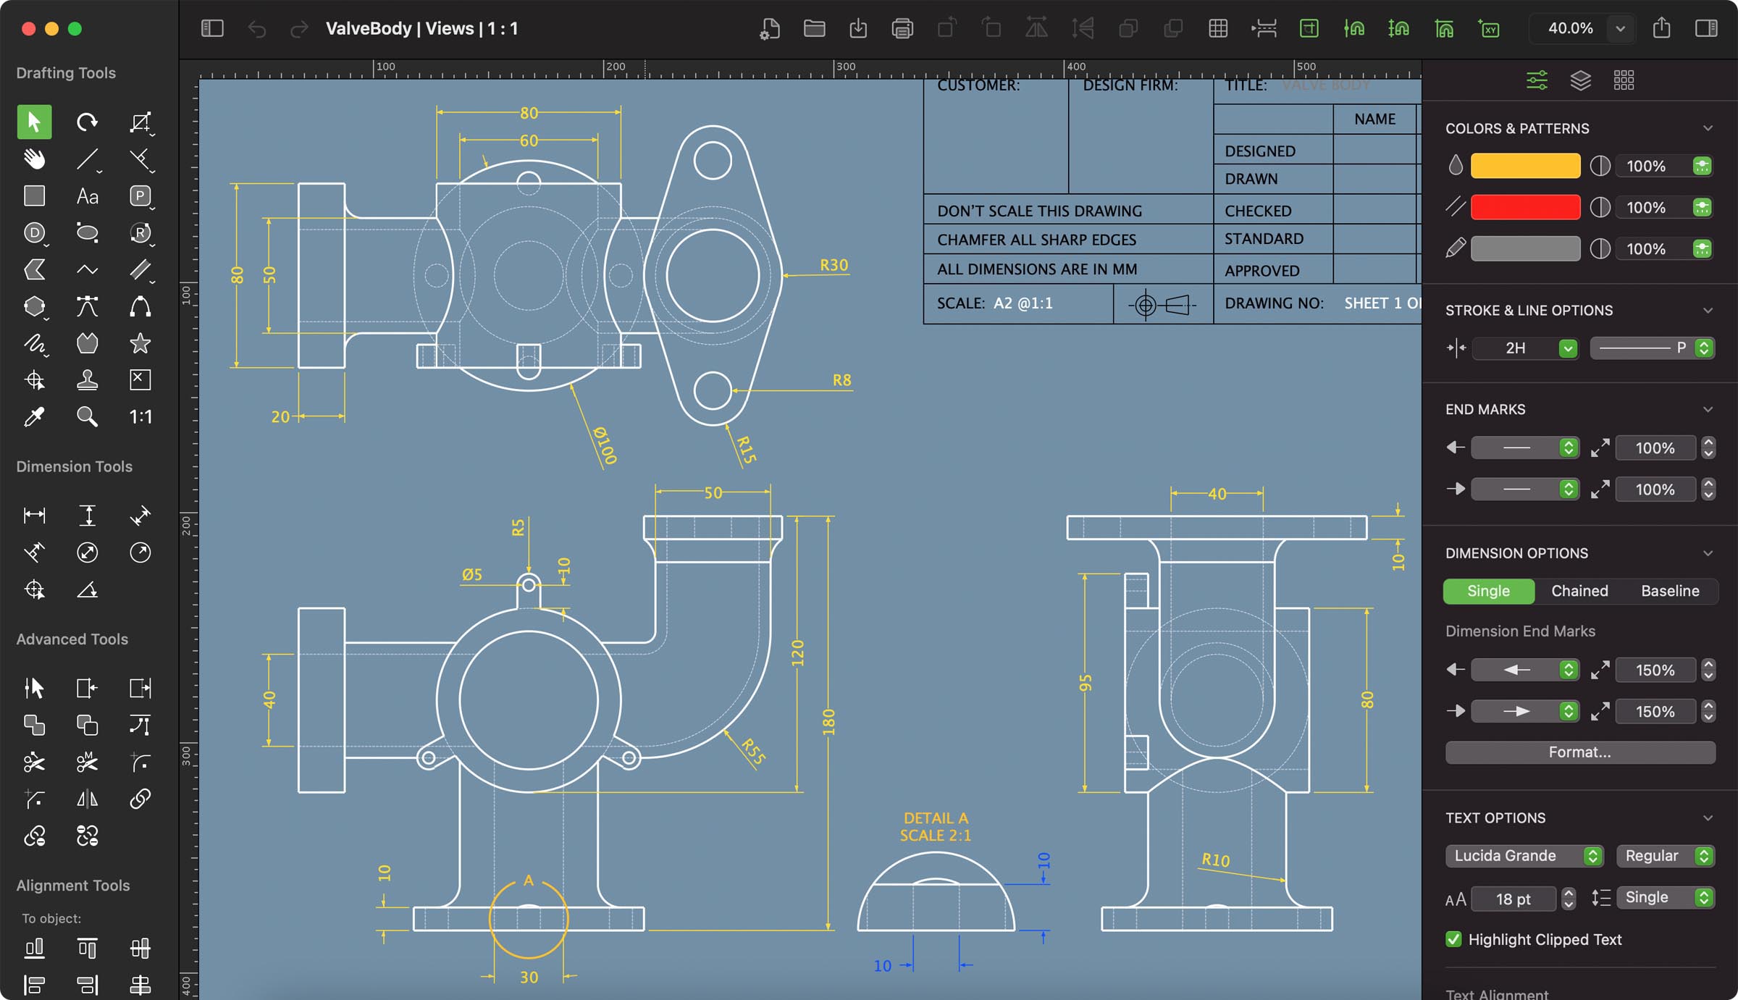The width and height of the screenshot is (1738, 1000).
Task: Select the Hand pan tool
Action: point(34,159)
